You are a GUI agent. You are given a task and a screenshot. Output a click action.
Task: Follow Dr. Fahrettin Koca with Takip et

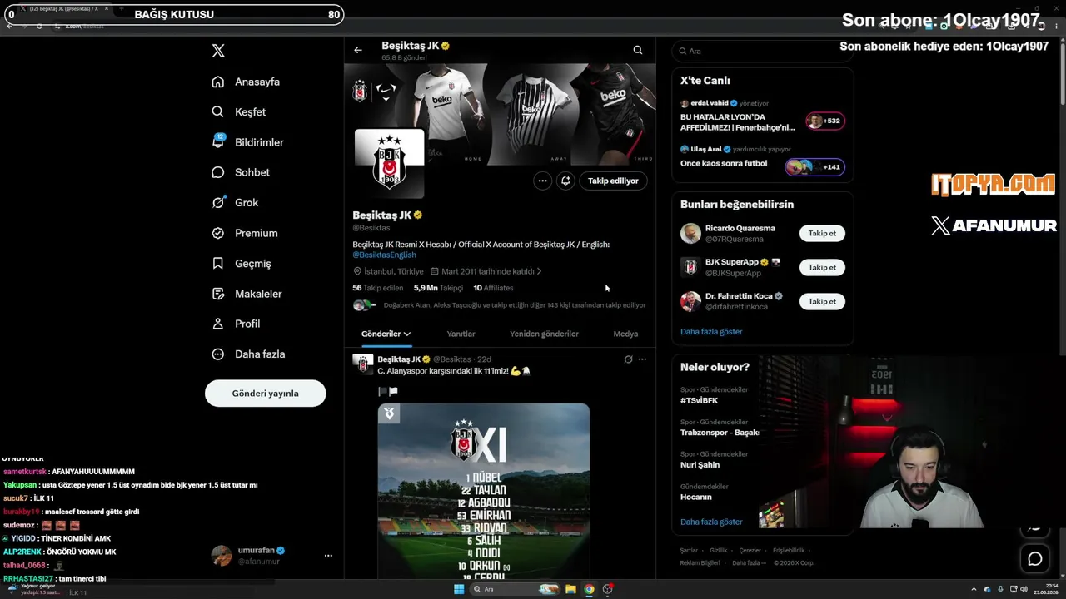[822, 301]
